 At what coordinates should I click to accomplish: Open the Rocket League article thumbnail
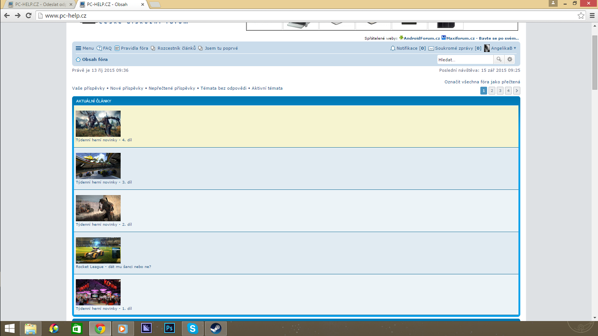(x=98, y=250)
